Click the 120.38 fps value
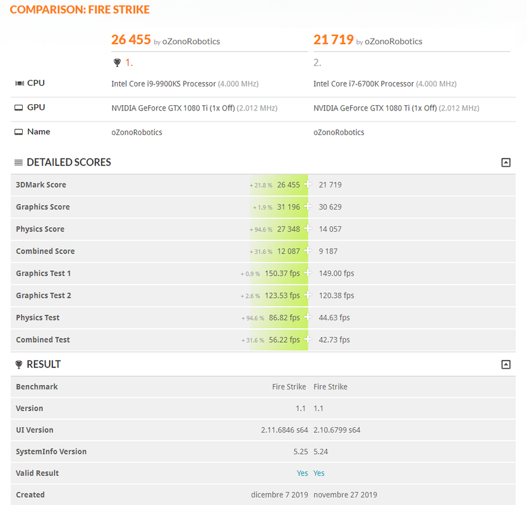This screenshot has height=505, width=527. 336,295
